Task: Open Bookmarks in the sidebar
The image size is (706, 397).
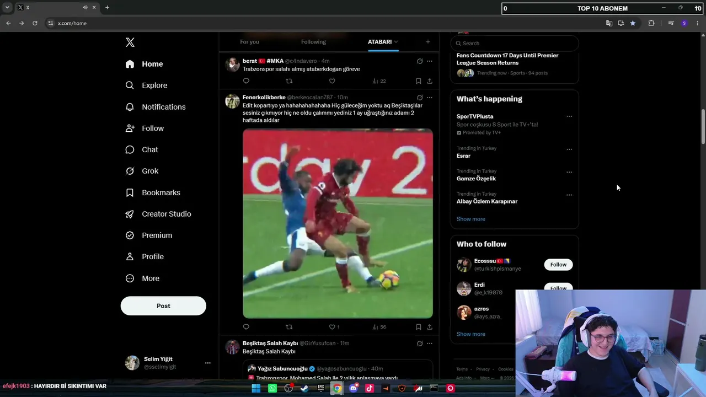Action: [153, 192]
